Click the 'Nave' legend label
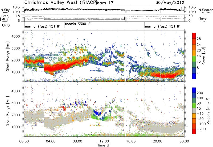Screen dimensions: 213x147 (x=203, y=18)
